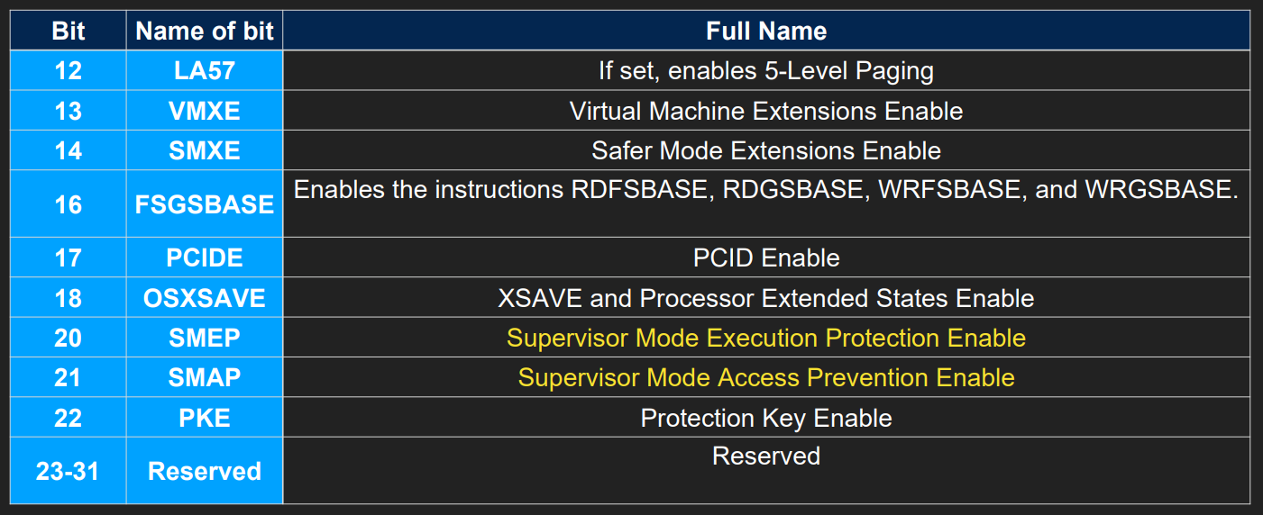The height and width of the screenshot is (515, 1263).
Task: Click the OSXSAVE bit name cell
Action: 205,298
